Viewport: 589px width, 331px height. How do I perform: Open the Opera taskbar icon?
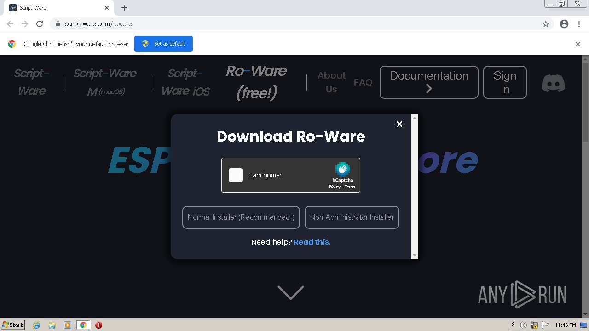tap(98, 325)
